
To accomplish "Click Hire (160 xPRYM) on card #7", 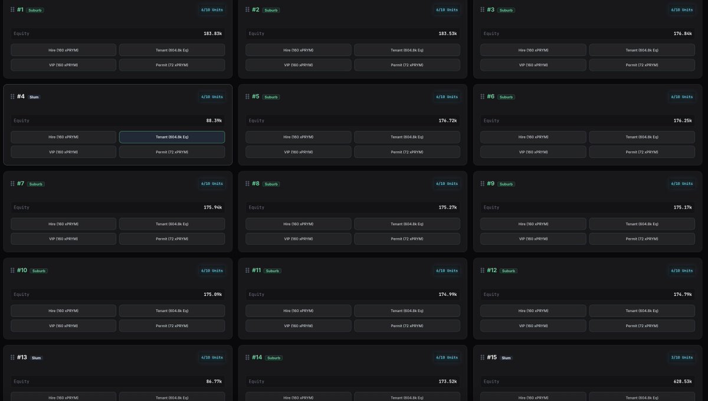I will pyautogui.click(x=64, y=224).
